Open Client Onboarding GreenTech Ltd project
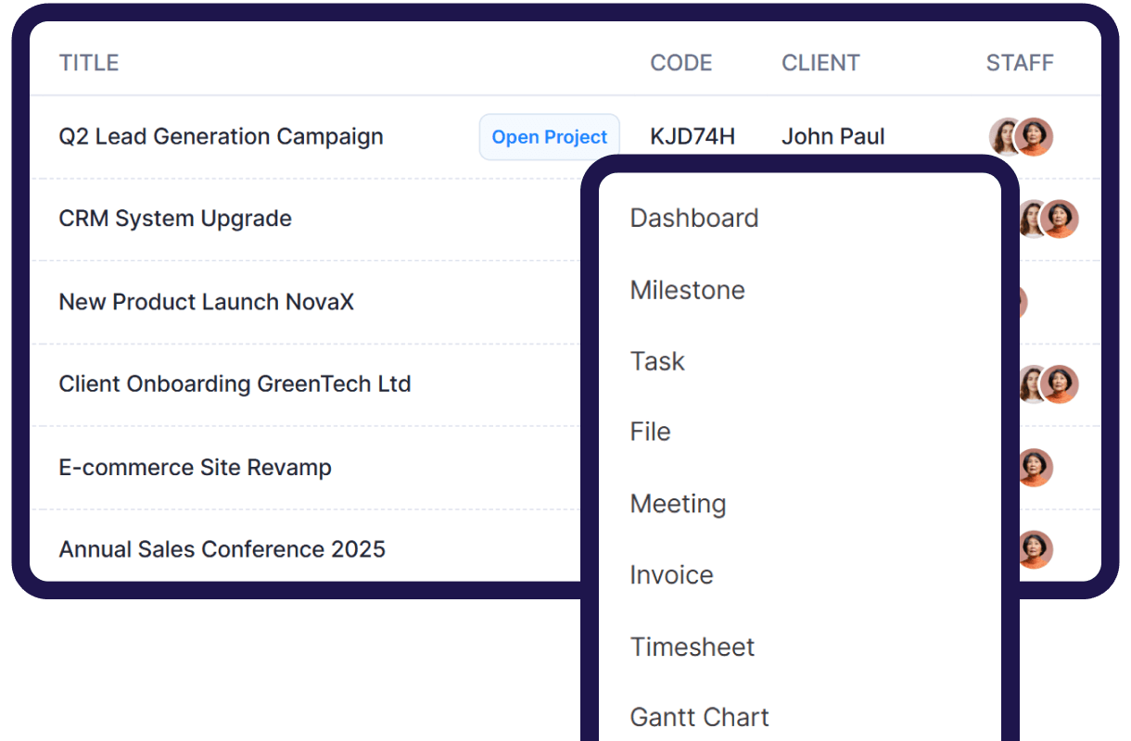This screenshot has width=1131, height=741. [235, 384]
